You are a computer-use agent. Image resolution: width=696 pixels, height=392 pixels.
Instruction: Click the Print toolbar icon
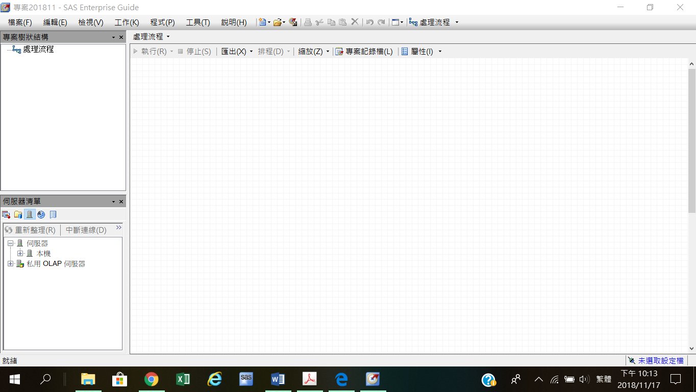[x=308, y=22]
